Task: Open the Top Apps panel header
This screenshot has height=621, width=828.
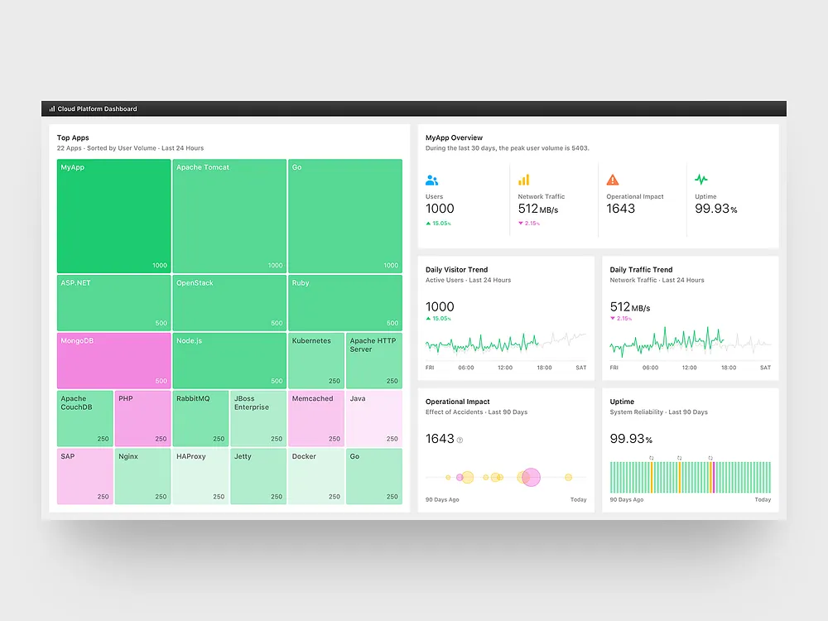Action: tap(73, 137)
